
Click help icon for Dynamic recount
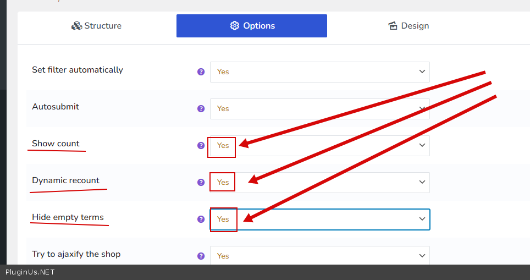coord(201,182)
